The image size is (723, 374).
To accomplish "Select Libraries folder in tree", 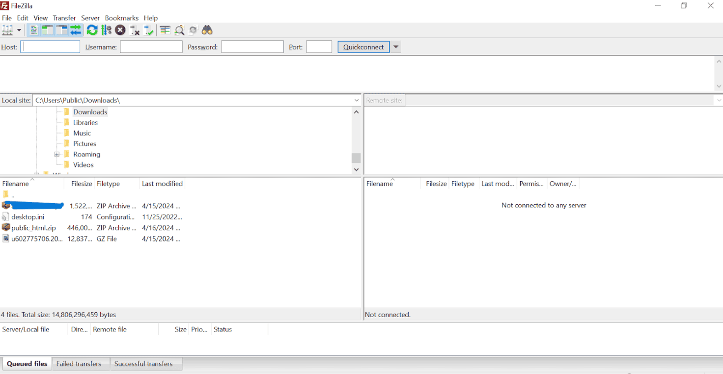I will point(85,123).
